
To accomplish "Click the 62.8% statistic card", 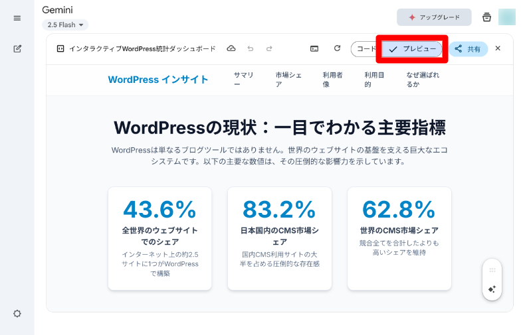I will [x=399, y=238].
